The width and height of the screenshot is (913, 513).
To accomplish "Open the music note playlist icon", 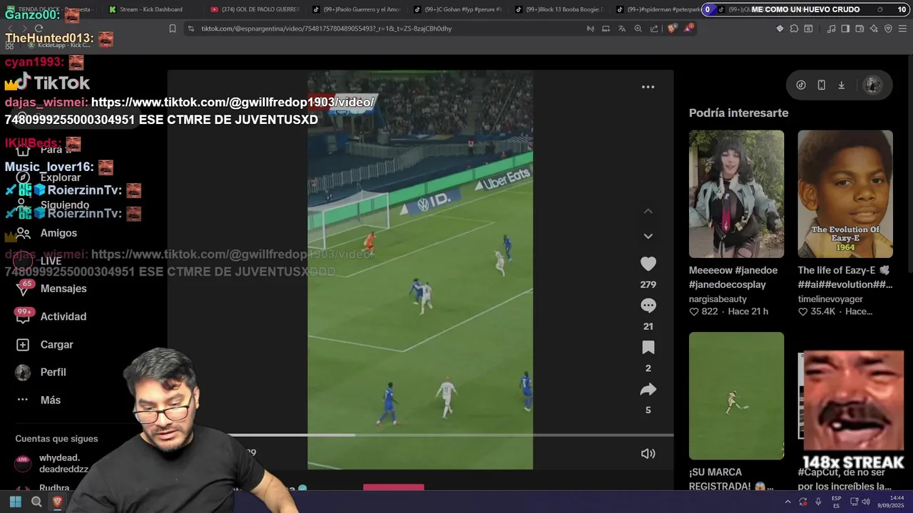I will pos(831,28).
